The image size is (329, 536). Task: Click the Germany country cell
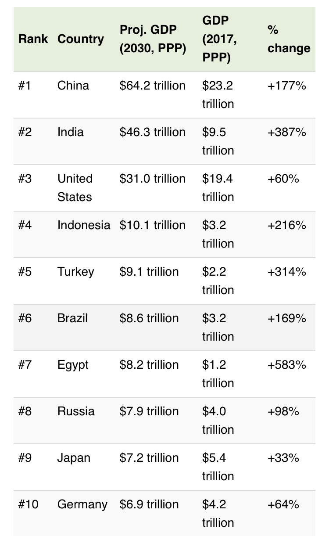tap(82, 504)
